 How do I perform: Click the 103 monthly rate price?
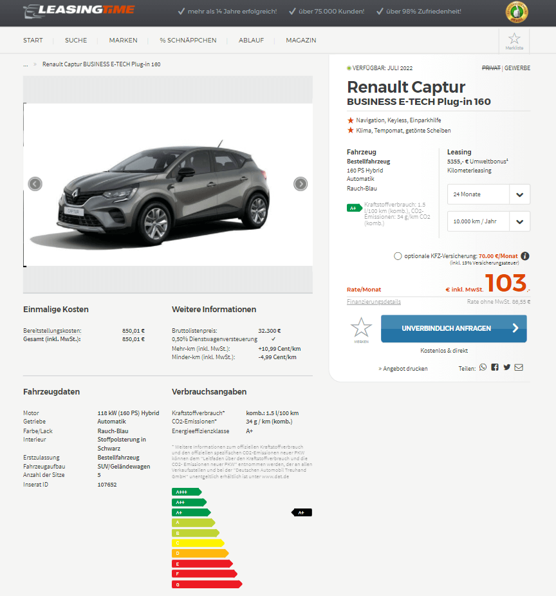tap(506, 284)
